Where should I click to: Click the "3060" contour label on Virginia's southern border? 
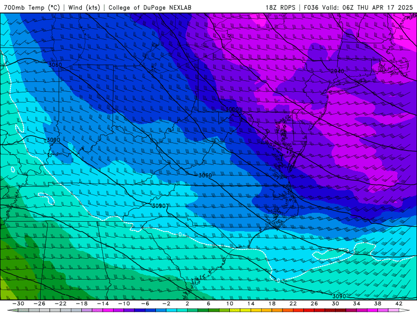point(205,175)
